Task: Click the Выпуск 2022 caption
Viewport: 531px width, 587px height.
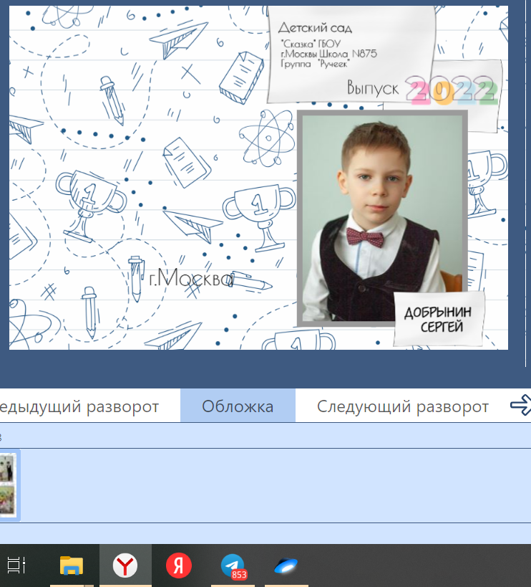Action: (372, 89)
